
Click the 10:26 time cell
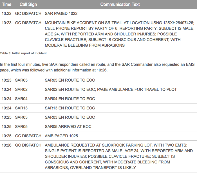click(x=6, y=145)
